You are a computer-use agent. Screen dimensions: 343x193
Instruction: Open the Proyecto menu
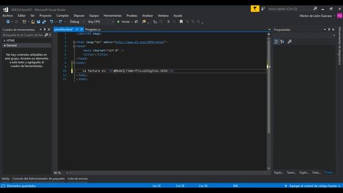[45, 16]
